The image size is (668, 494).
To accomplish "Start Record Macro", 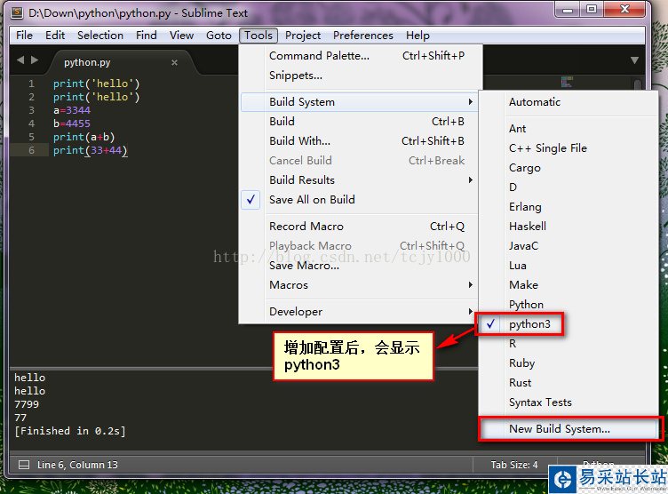I will tap(359, 227).
